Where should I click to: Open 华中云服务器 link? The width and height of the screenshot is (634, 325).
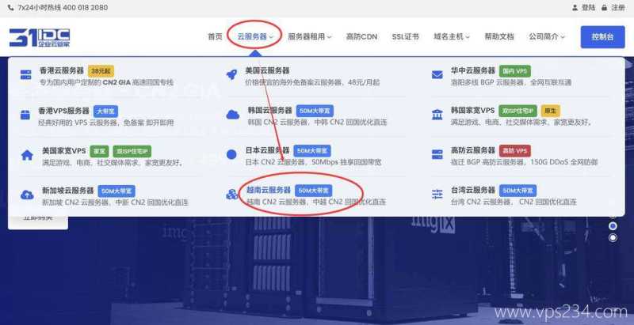[x=473, y=70]
